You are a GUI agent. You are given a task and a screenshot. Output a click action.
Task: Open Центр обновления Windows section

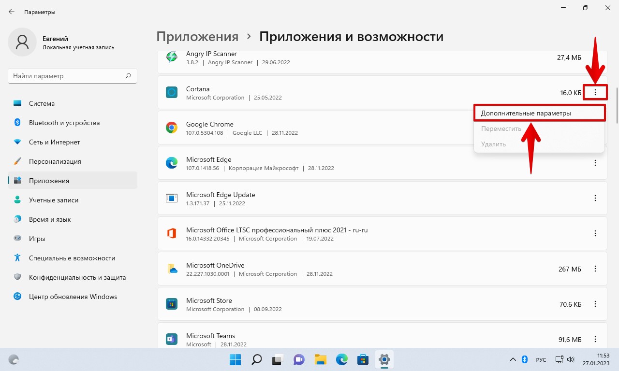pos(73,297)
